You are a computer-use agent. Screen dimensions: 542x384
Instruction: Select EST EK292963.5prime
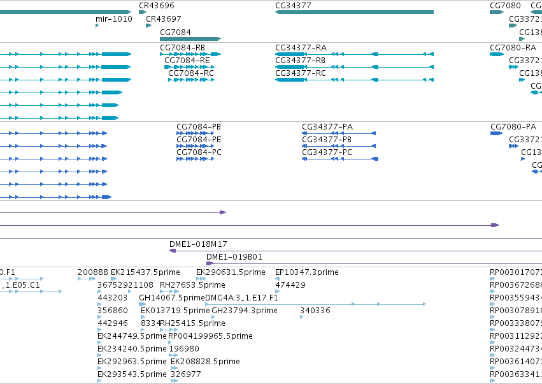click(132, 362)
